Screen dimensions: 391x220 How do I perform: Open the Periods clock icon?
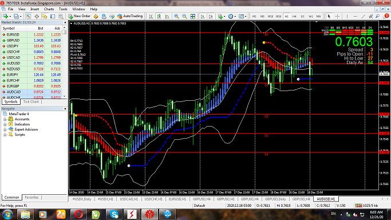pos(231,16)
